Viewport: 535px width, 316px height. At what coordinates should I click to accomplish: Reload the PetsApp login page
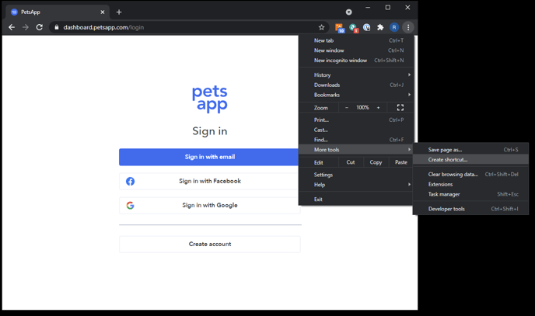pos(40,27)
